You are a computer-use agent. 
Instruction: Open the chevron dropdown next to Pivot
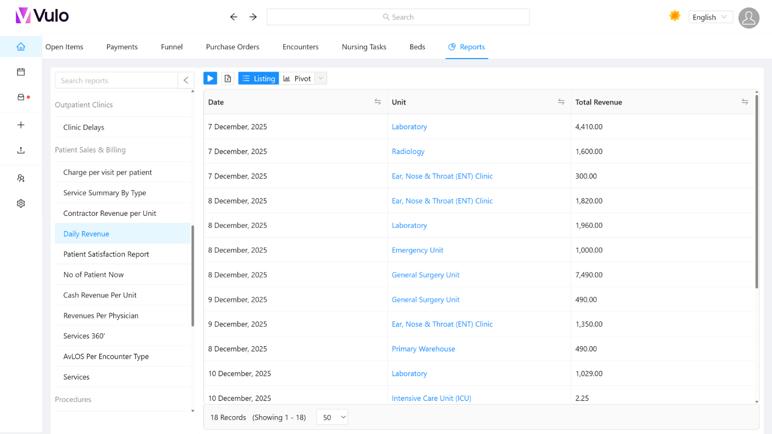(x=321, y=78)
